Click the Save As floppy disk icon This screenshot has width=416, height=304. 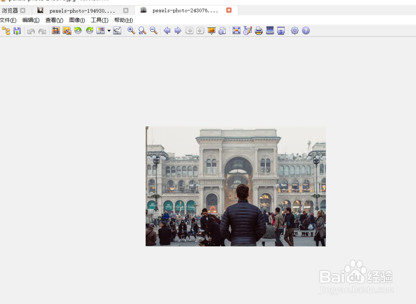(17, 31)
